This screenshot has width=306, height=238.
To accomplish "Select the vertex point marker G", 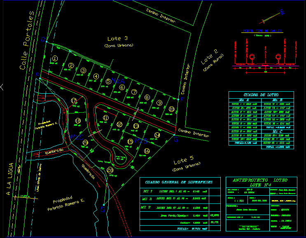I will click(x=176, y=140).
